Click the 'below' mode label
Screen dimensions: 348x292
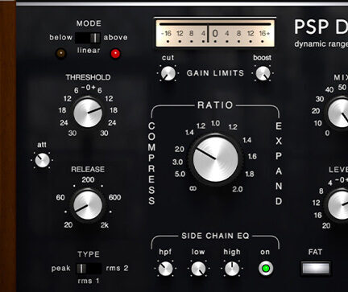pyautogui.click(x=60, y=38)
